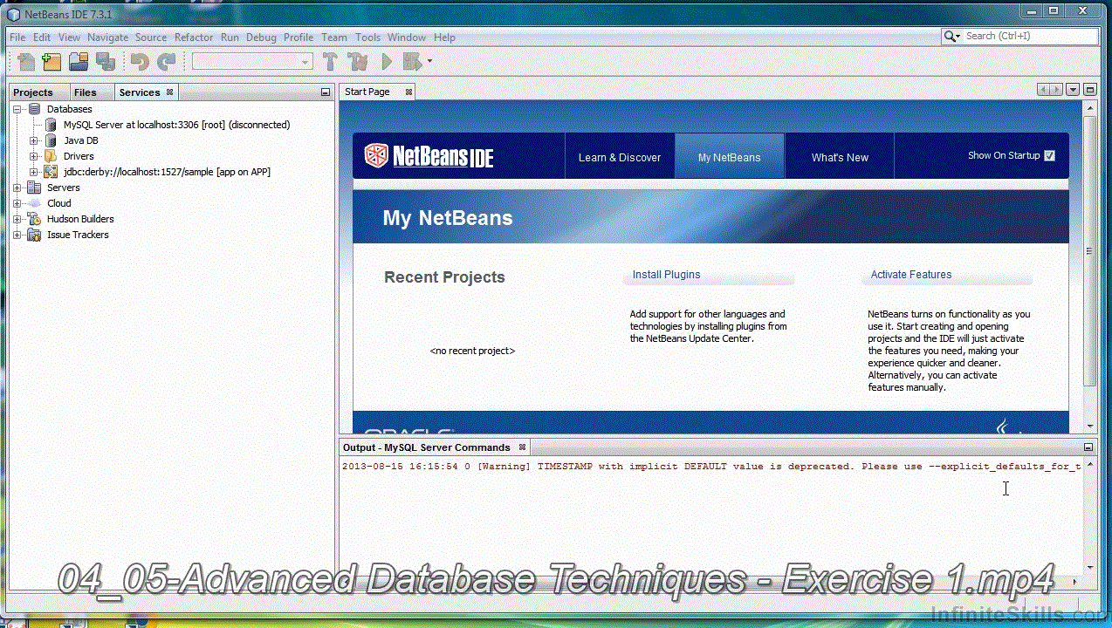Image resolution: width=1112 pixels, height=628 pixels.
Task: Open the Help menu
Action: click(x=444, y=38)
